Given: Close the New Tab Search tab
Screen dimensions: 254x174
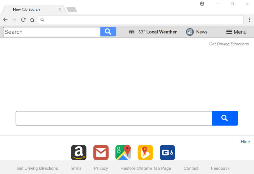Looking at the screenshot, I should tap(60, 9).
